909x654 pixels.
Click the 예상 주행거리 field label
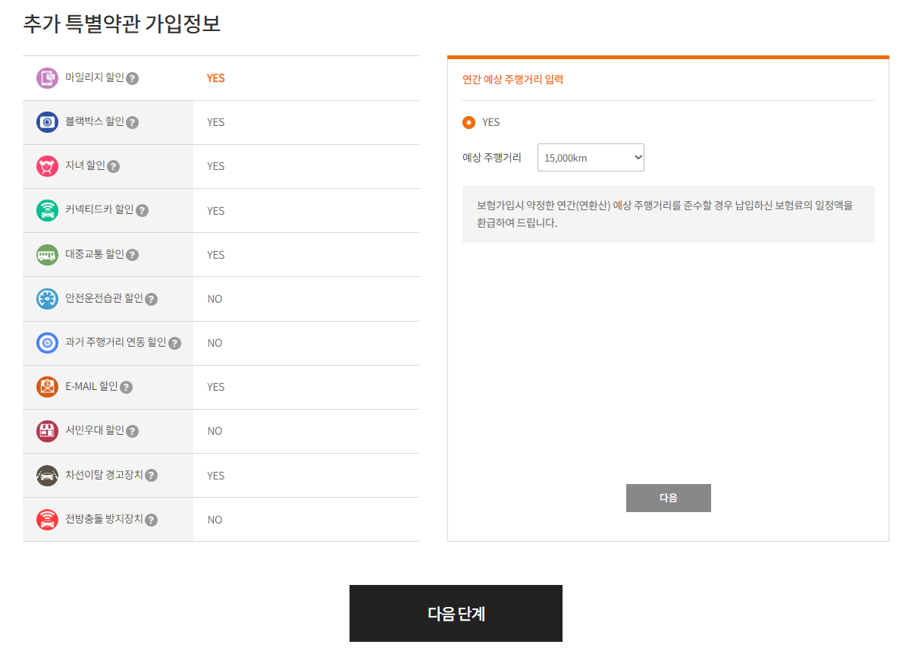491,157
